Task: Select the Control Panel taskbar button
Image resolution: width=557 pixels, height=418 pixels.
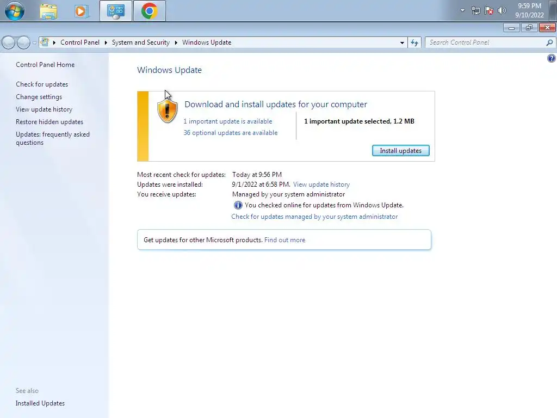Action: 116,11
